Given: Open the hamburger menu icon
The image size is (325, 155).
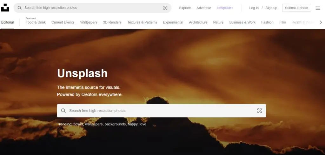Looking at the screenshot, I should click(318, 8).
